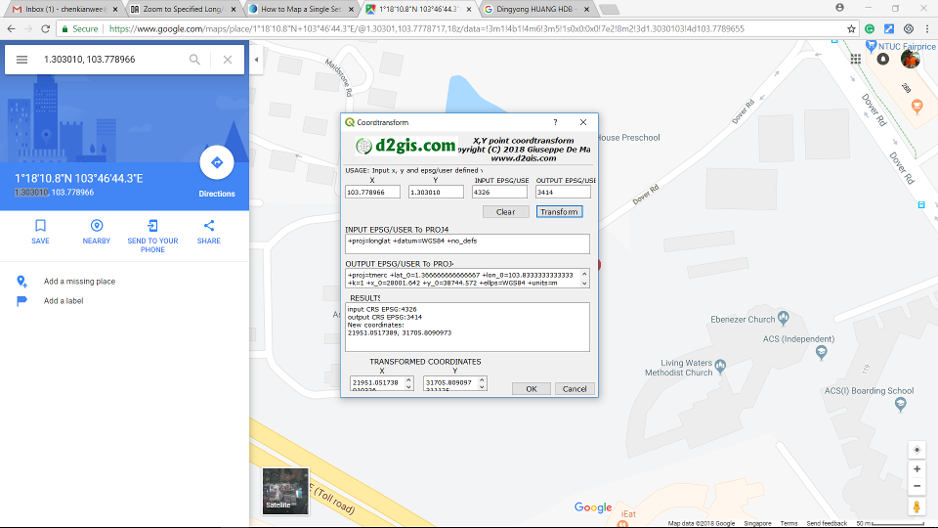Click Send to your phone icon
This screenshot has width=938, height=528.
point(152,226)
